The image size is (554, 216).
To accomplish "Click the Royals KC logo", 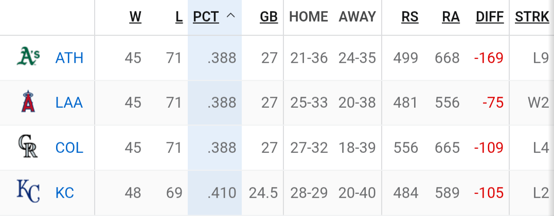I will point(28,191).
